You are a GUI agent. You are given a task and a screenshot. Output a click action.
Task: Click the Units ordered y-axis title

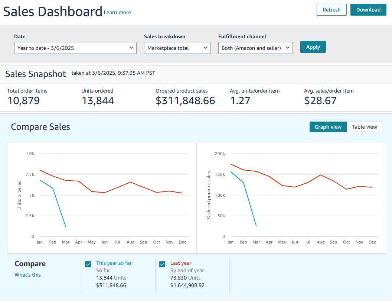pyautogui.click(x=19, y=195)
